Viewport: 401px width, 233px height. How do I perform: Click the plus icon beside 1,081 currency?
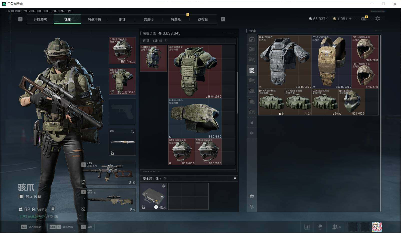point(350,19)
